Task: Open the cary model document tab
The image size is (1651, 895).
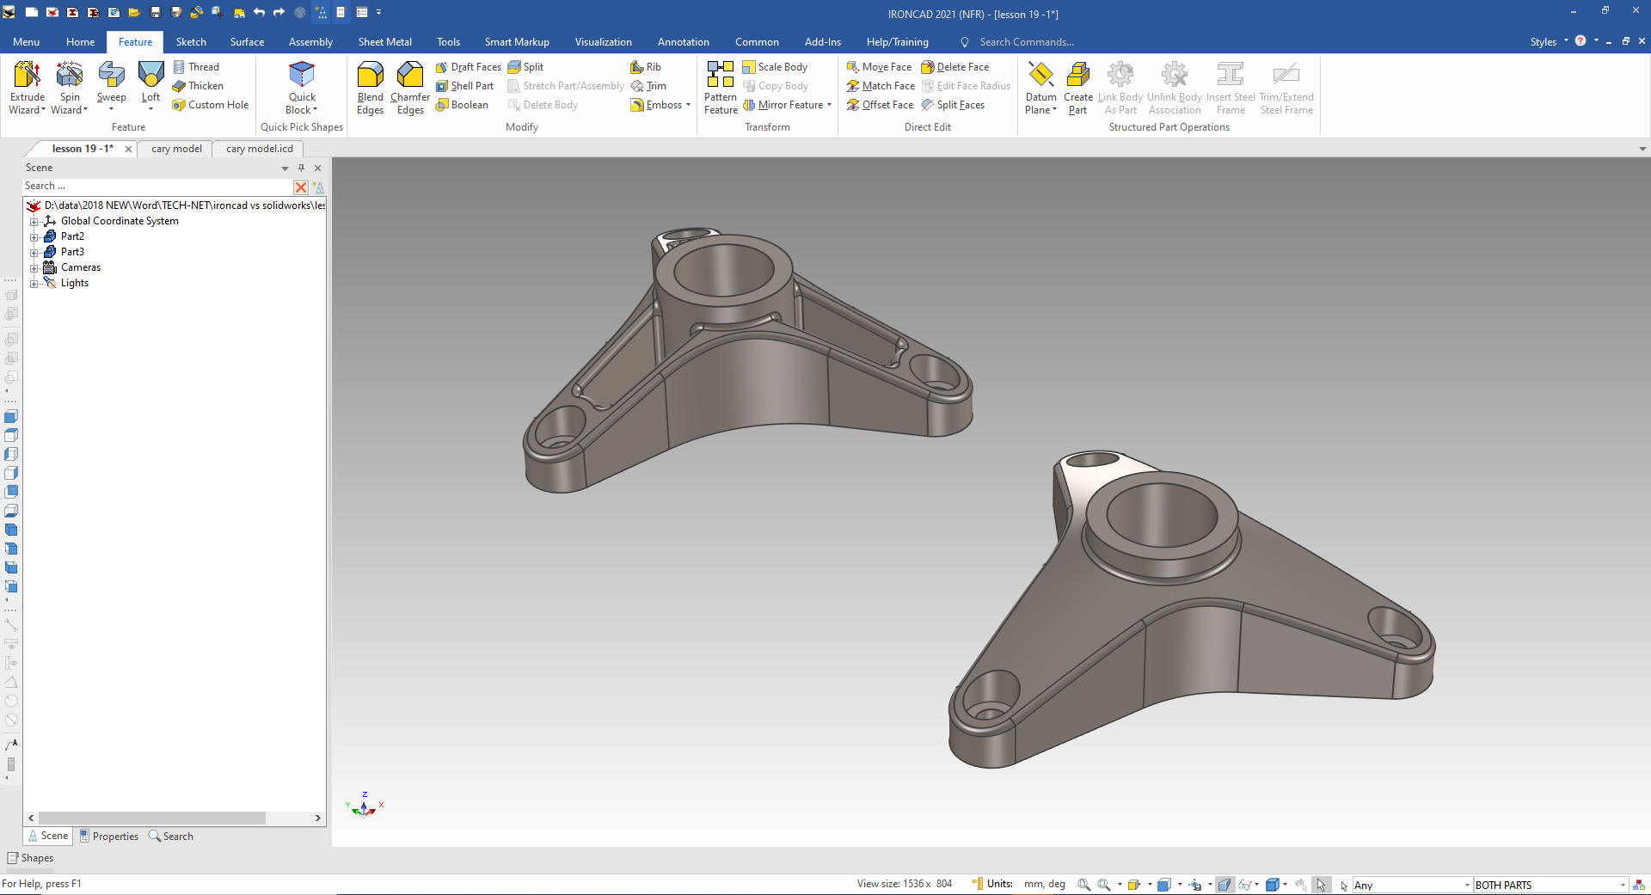Action: [176, 149]
